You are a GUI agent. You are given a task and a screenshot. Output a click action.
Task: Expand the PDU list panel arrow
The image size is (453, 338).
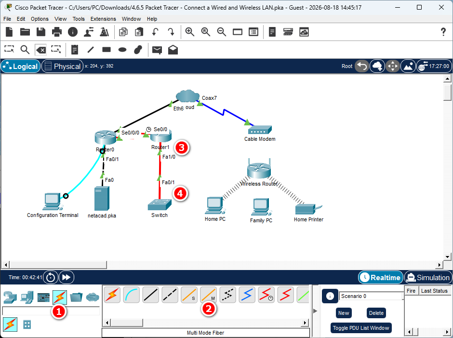[x=315, y=311]
